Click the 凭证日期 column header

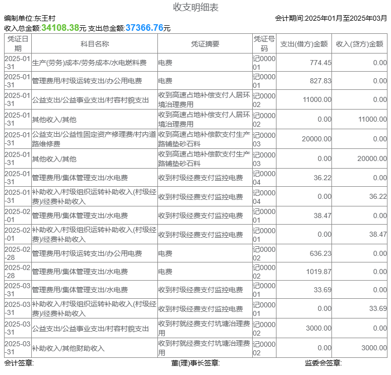click(x=18, y=43)
